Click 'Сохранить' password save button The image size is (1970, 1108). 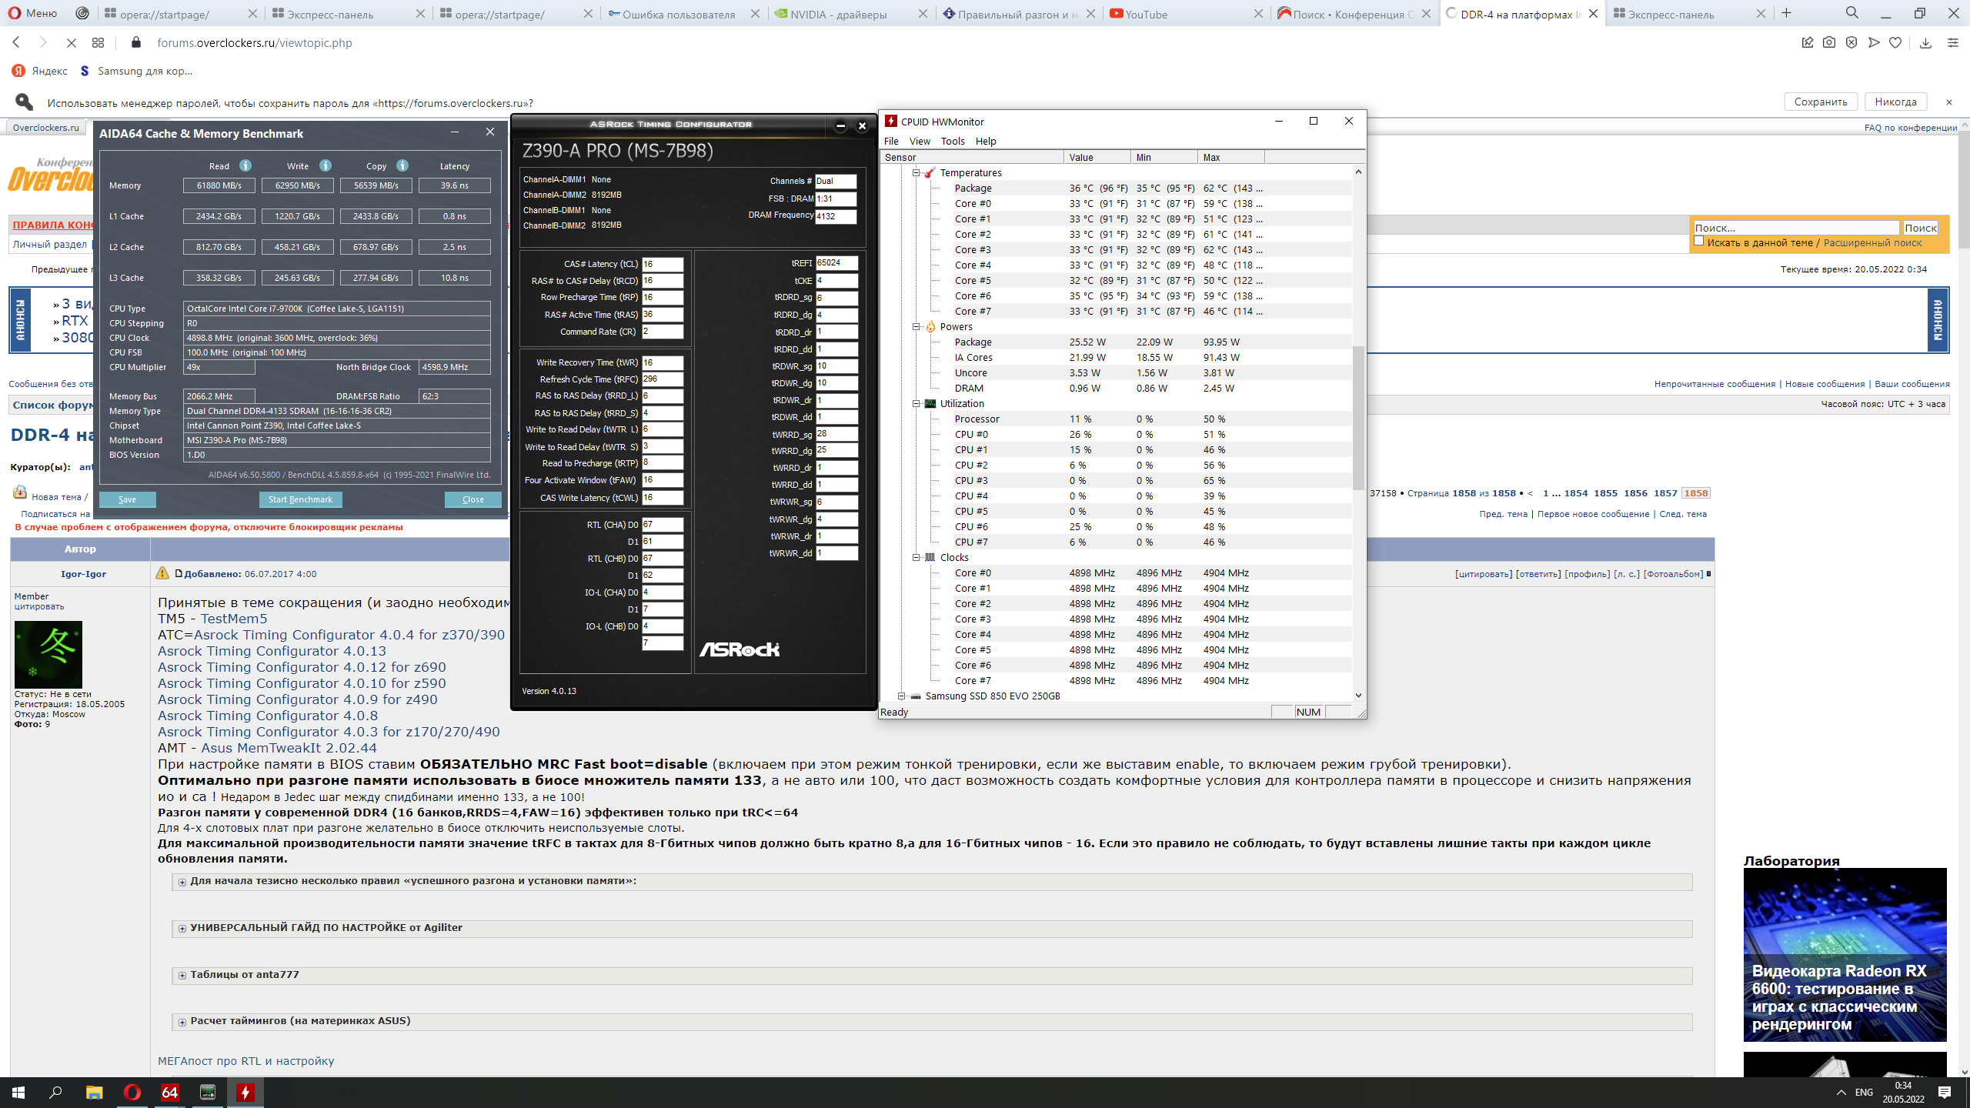1820,102
